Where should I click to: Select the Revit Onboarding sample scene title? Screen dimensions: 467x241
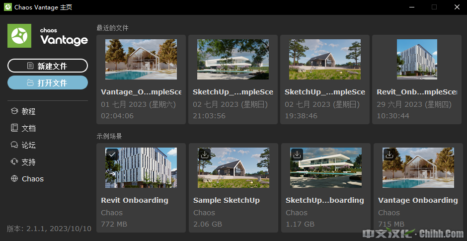pos(135,200)
